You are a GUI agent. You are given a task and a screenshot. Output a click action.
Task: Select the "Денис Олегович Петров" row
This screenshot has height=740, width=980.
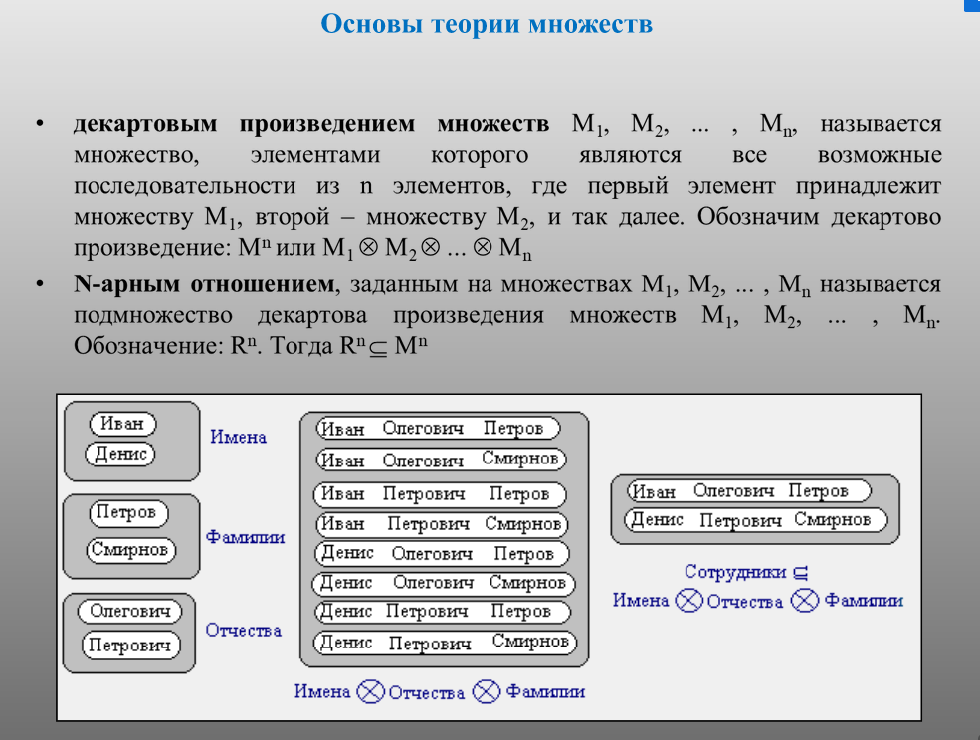coord(443,553)
